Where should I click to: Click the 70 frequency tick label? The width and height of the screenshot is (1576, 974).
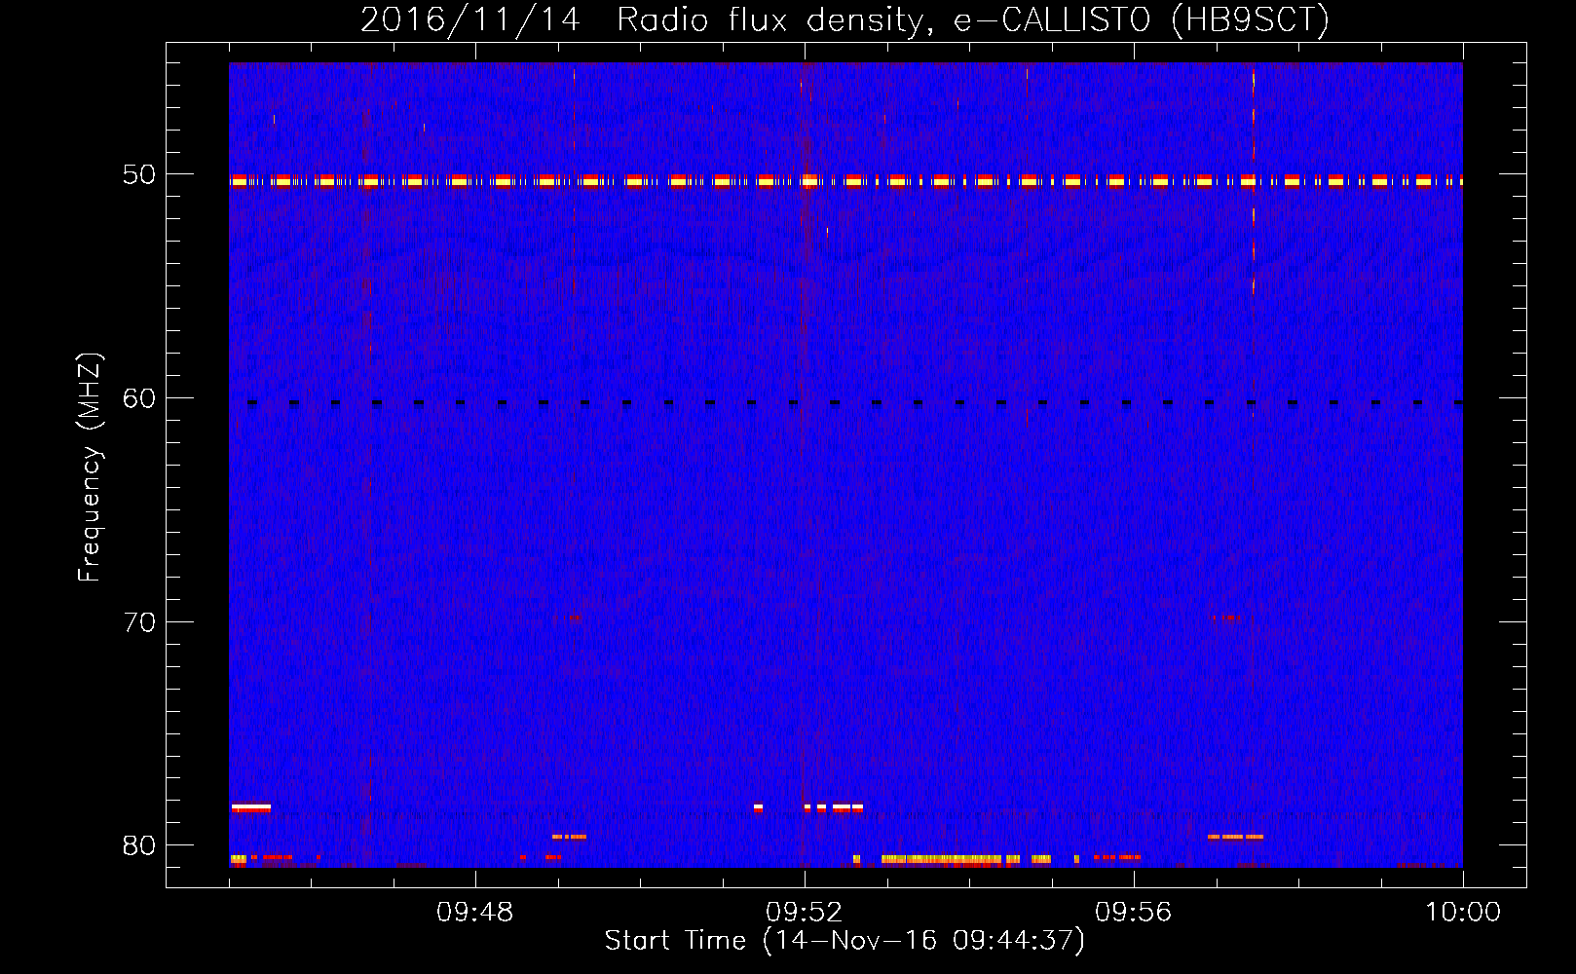tap(139, 622)
